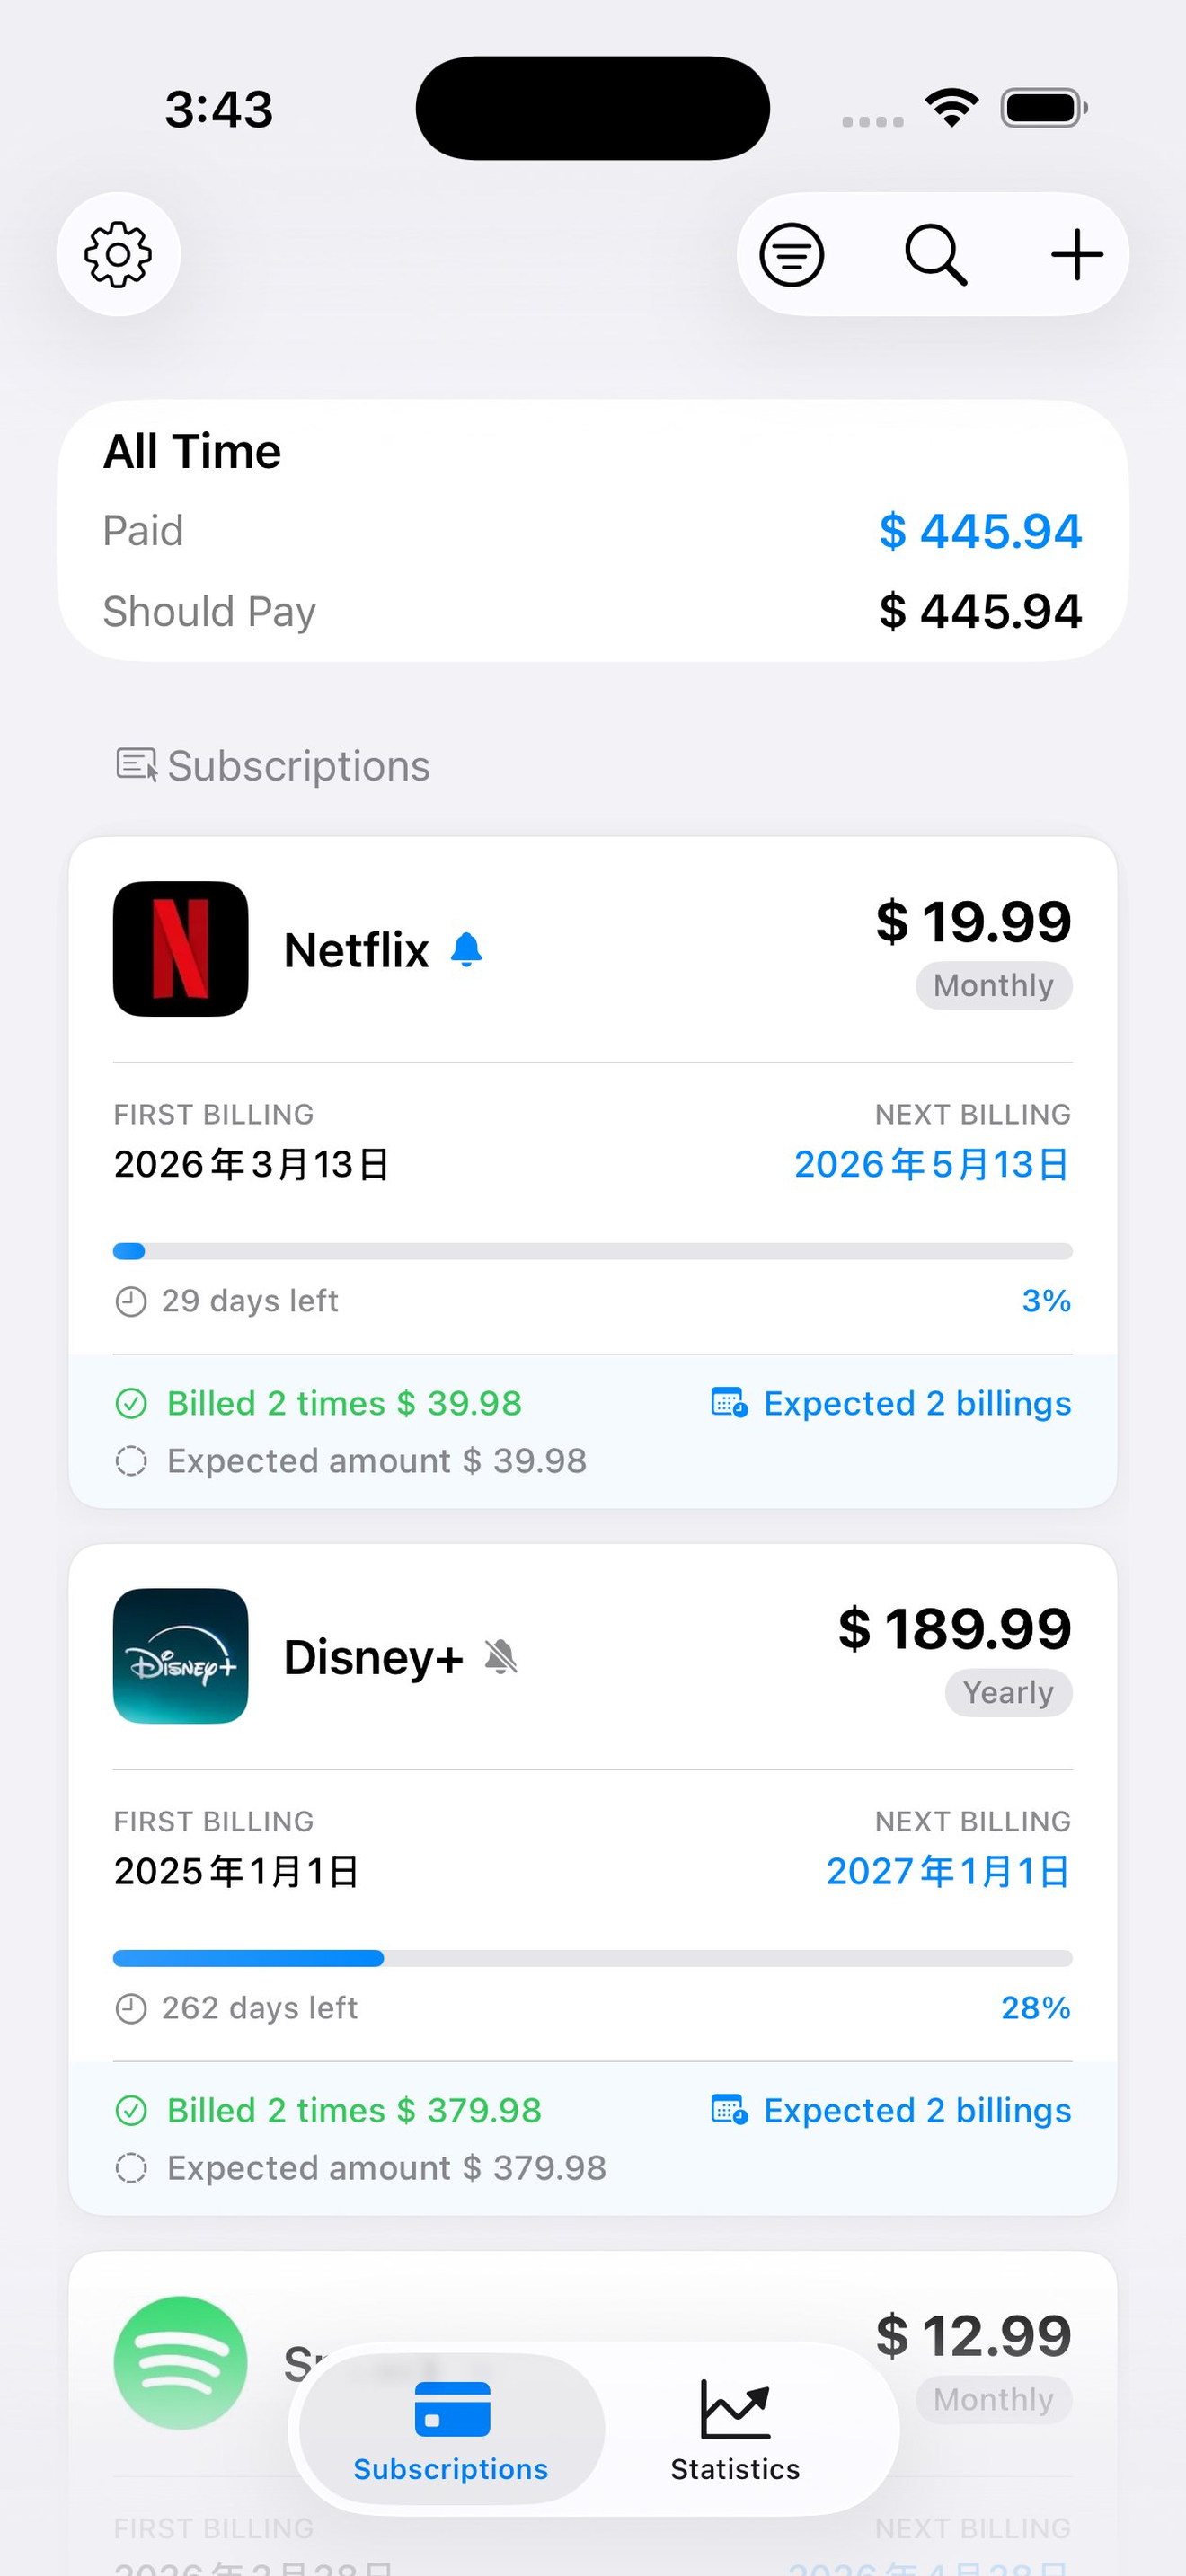
Task: Tap Netflix next billing date 2026年5月13日
Action: click(932, 1164)
